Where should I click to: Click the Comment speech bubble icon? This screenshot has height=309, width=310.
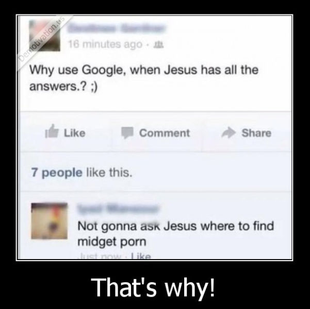pyautogui.click(x=127, y=133)
